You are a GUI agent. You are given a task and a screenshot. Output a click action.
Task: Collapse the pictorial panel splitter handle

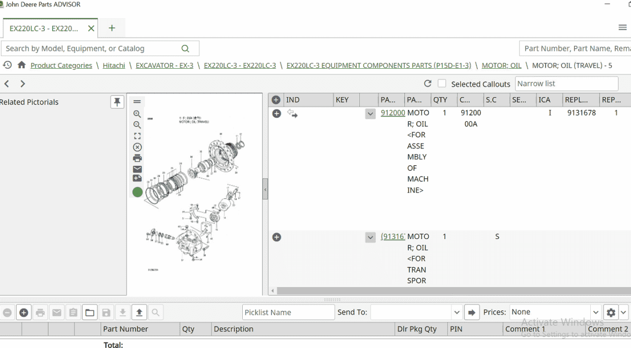pos(265,189)
